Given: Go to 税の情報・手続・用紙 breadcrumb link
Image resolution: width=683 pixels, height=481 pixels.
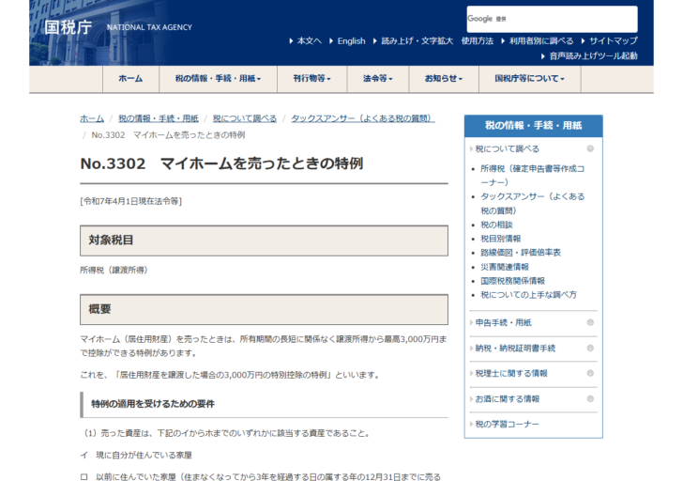Looking at the screenshot, I should pyautogui.click(x=159, y=118).
